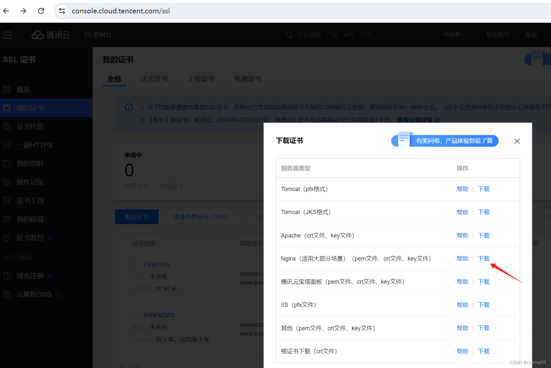The image size is (551, 368).
Task: Toggle select-all checkbox beside 证书信息
Action: (124, 244)
